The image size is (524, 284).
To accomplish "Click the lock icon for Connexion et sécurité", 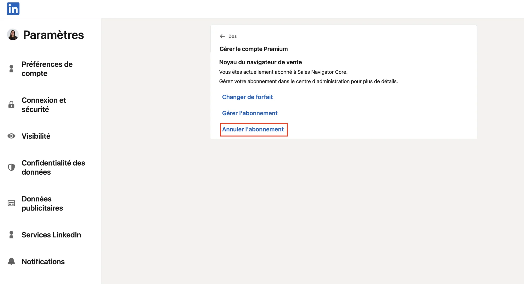I will (x=11, y=105).
